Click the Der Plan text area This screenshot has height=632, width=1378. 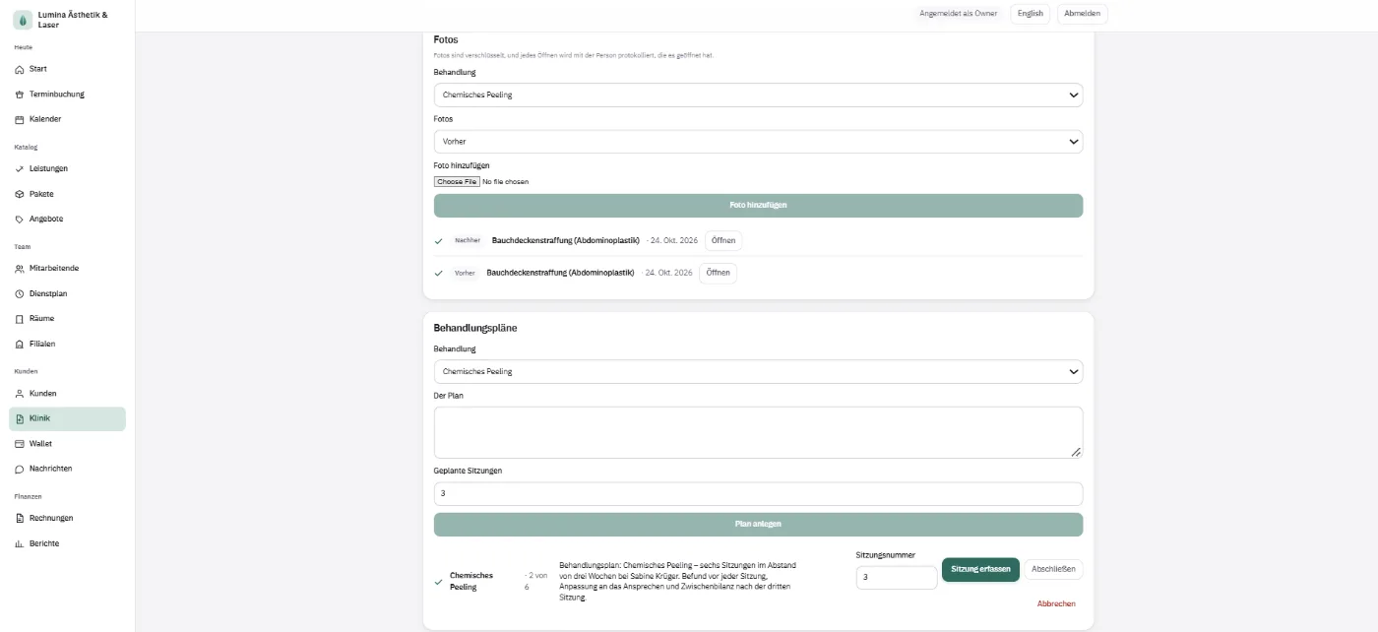[758, 432]
